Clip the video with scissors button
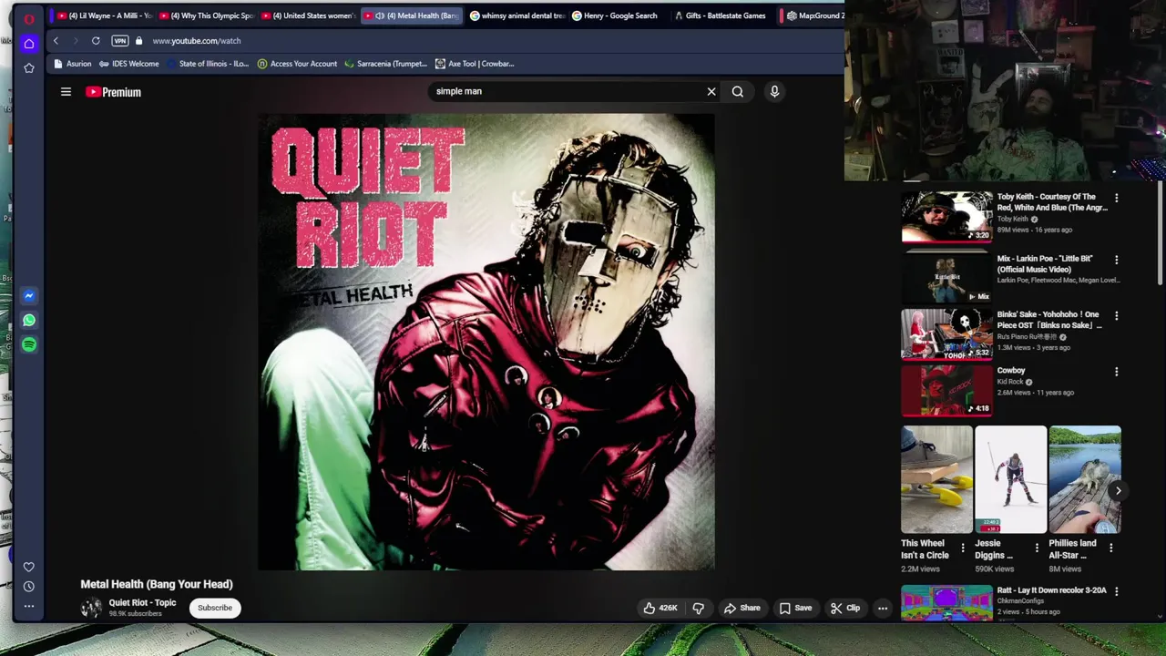 tap(845, 608)
